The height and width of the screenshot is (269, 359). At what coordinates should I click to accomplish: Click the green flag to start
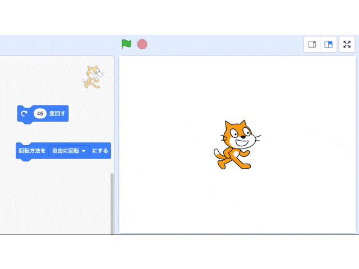pyautogui.click(x=126, y=44)
